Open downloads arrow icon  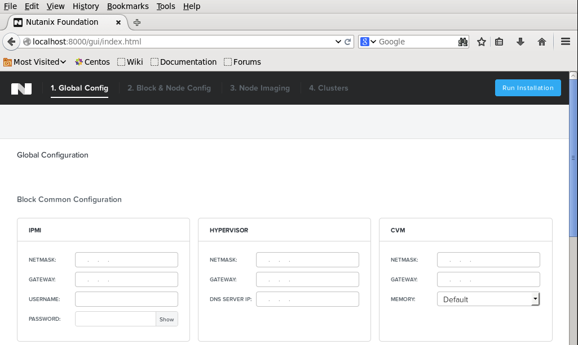[x=520, y=42]
